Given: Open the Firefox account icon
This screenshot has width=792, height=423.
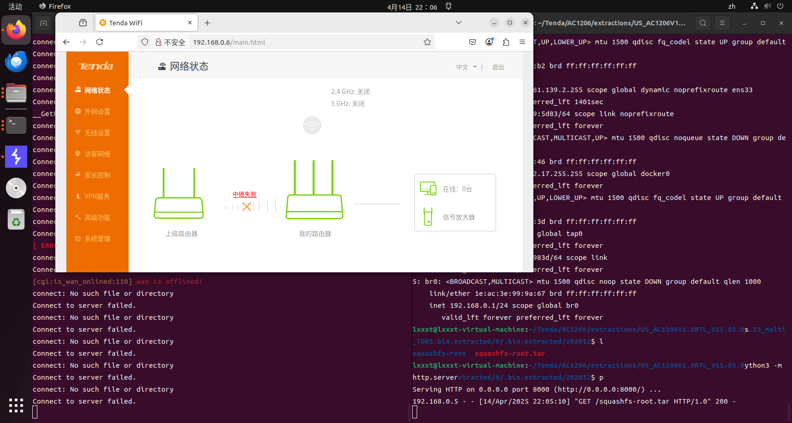Looking at the screenshot, I should tap(489, 42).
